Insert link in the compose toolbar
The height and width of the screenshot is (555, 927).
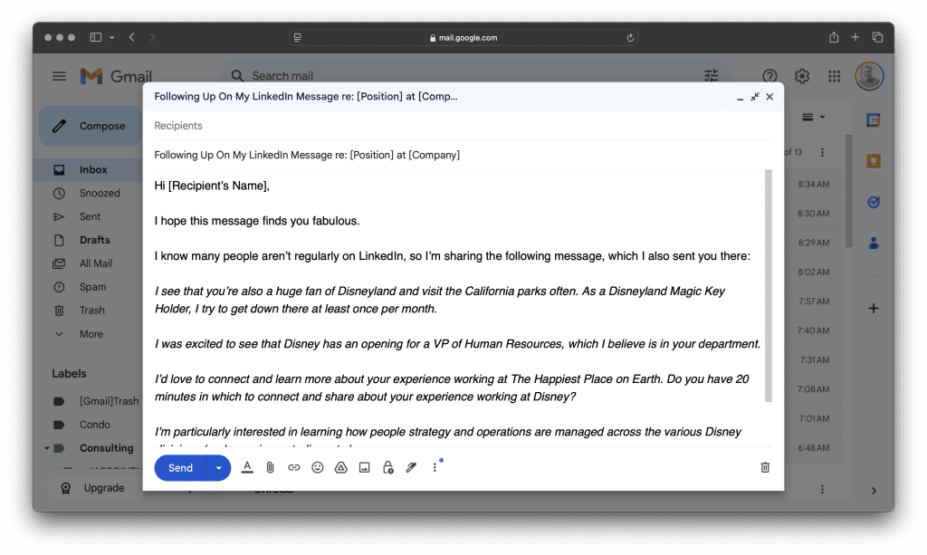point(294,467)
